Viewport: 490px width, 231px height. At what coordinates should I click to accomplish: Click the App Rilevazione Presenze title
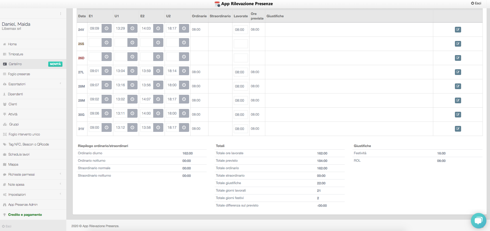(x=247, y=4)
